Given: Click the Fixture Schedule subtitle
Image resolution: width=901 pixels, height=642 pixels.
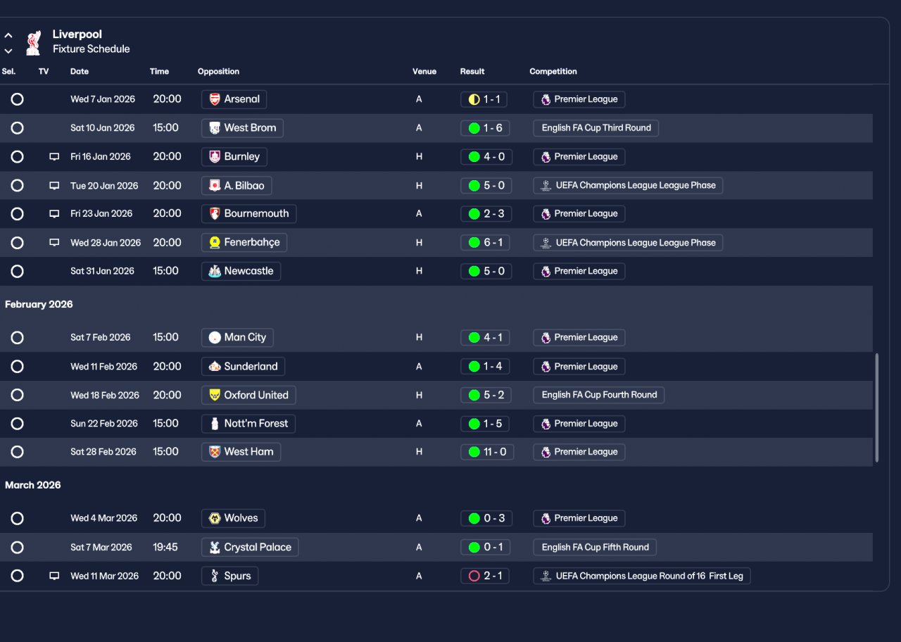Looking at the screenshot, I should pyautogui.click(x=92, y=49).
